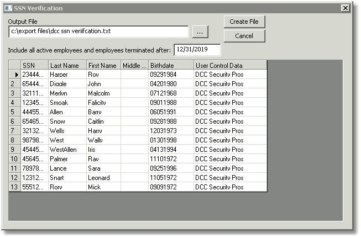This screenshot has height=238, width=361.
Task: Close the SSN Verification window
Action: tap(346, 8)
